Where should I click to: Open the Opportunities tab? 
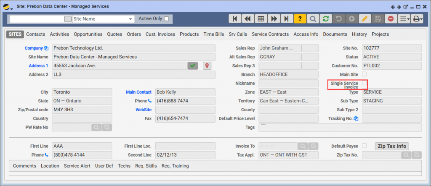pos(88,34)
